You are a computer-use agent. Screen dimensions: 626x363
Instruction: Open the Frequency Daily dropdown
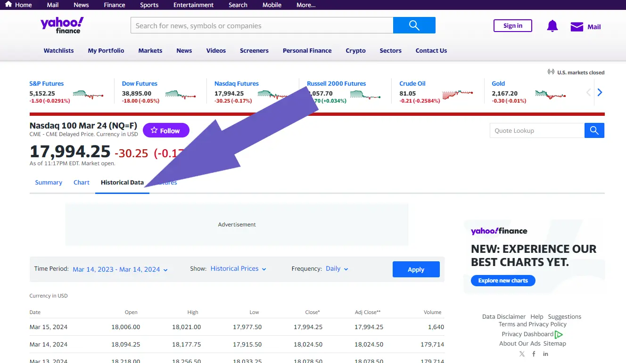[x=337, y=268]
